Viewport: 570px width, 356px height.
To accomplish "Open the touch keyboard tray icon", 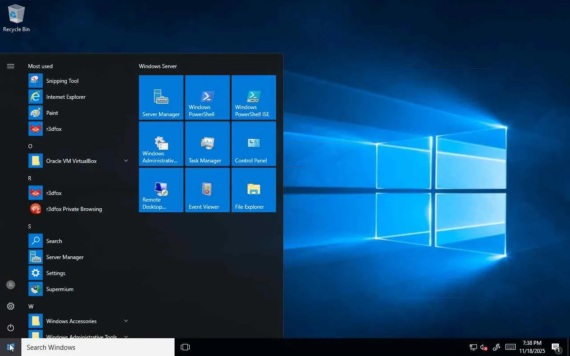I will point(510,347).
